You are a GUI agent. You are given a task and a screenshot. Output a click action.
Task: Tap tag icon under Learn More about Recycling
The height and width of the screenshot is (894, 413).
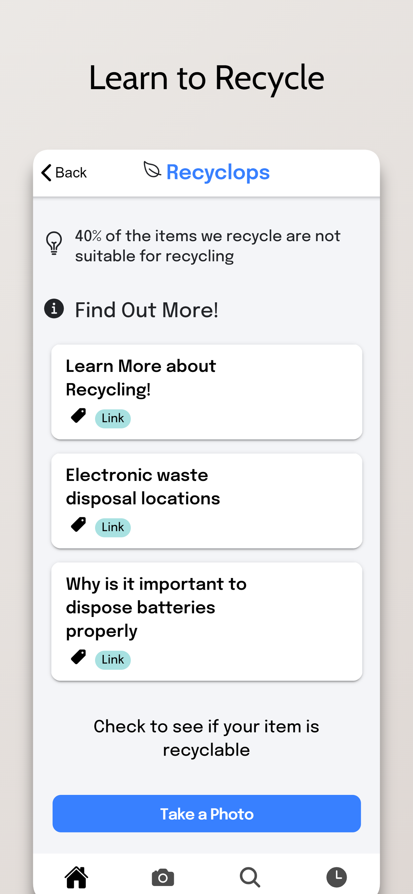[x=78, y=415]
